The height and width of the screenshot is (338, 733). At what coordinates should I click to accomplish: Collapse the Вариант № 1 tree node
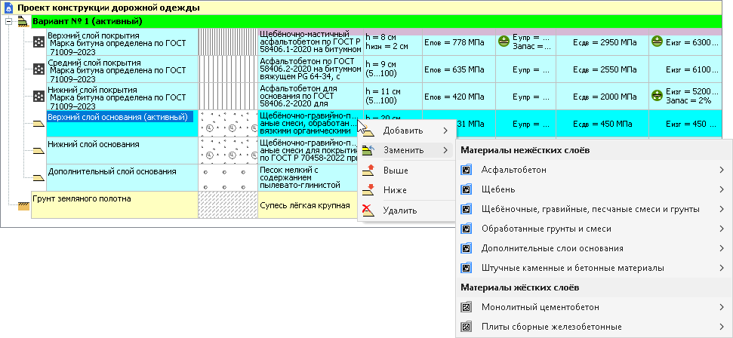(8, 21)
